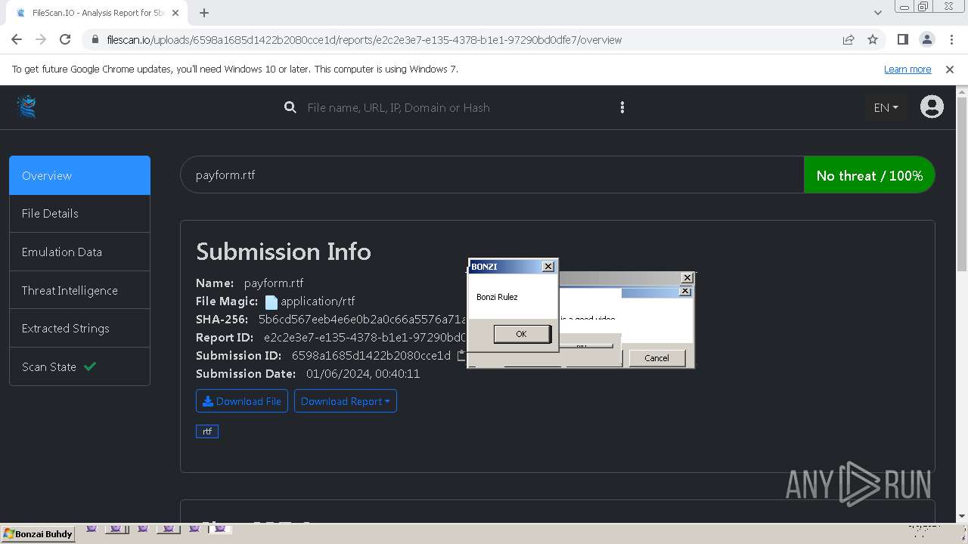This screenshot has height=544, width=968.
Task: Open the Threat Intelligence section
Action: (x=79, y=290)
